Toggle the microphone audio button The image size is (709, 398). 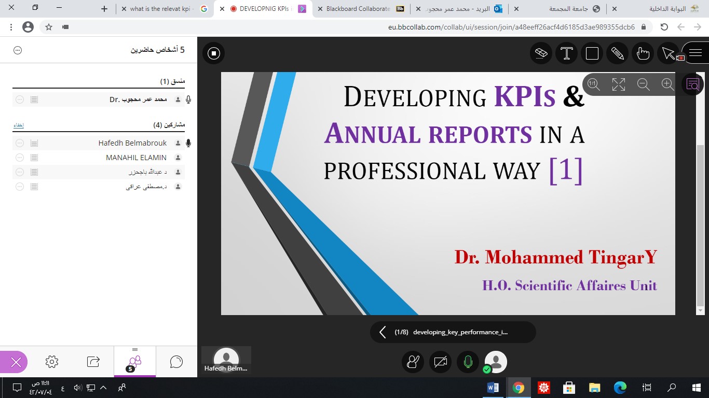pyautogui.click(x=468, y=362)
